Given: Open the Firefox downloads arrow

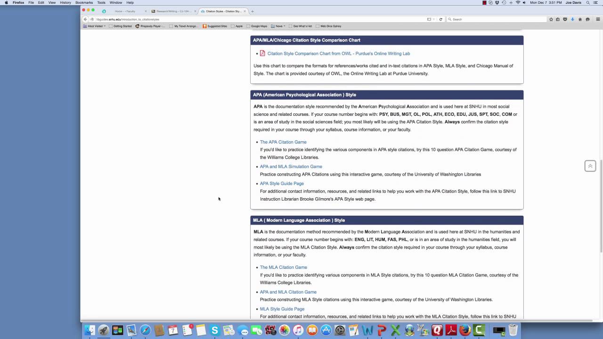Looking at the screenshot, I should (x=572, y=19).
